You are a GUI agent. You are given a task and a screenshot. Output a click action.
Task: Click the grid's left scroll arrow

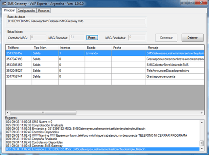(8, 113)
